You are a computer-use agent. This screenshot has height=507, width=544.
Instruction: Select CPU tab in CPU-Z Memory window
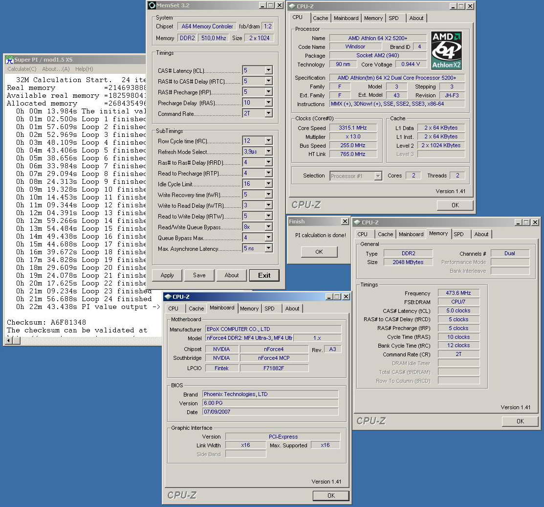tap(362, 234)
